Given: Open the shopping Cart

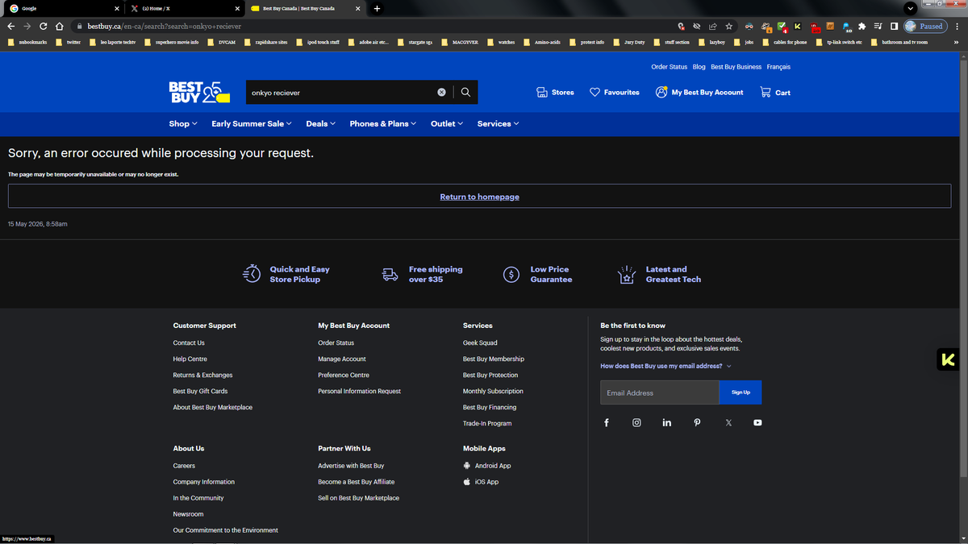Looking at the screenshot, I should pos(775,92).
